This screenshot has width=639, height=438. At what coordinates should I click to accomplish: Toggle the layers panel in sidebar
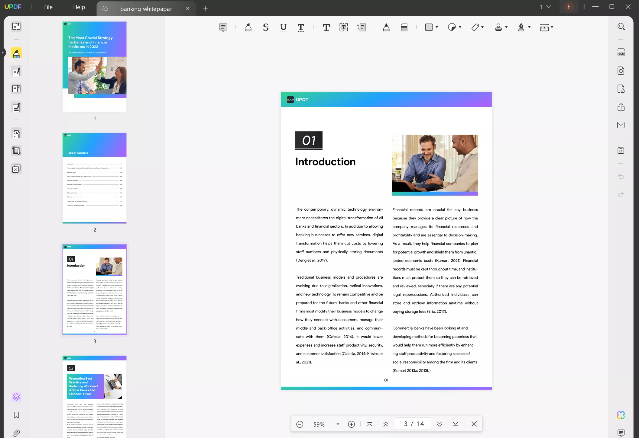[x=16, y=397]
